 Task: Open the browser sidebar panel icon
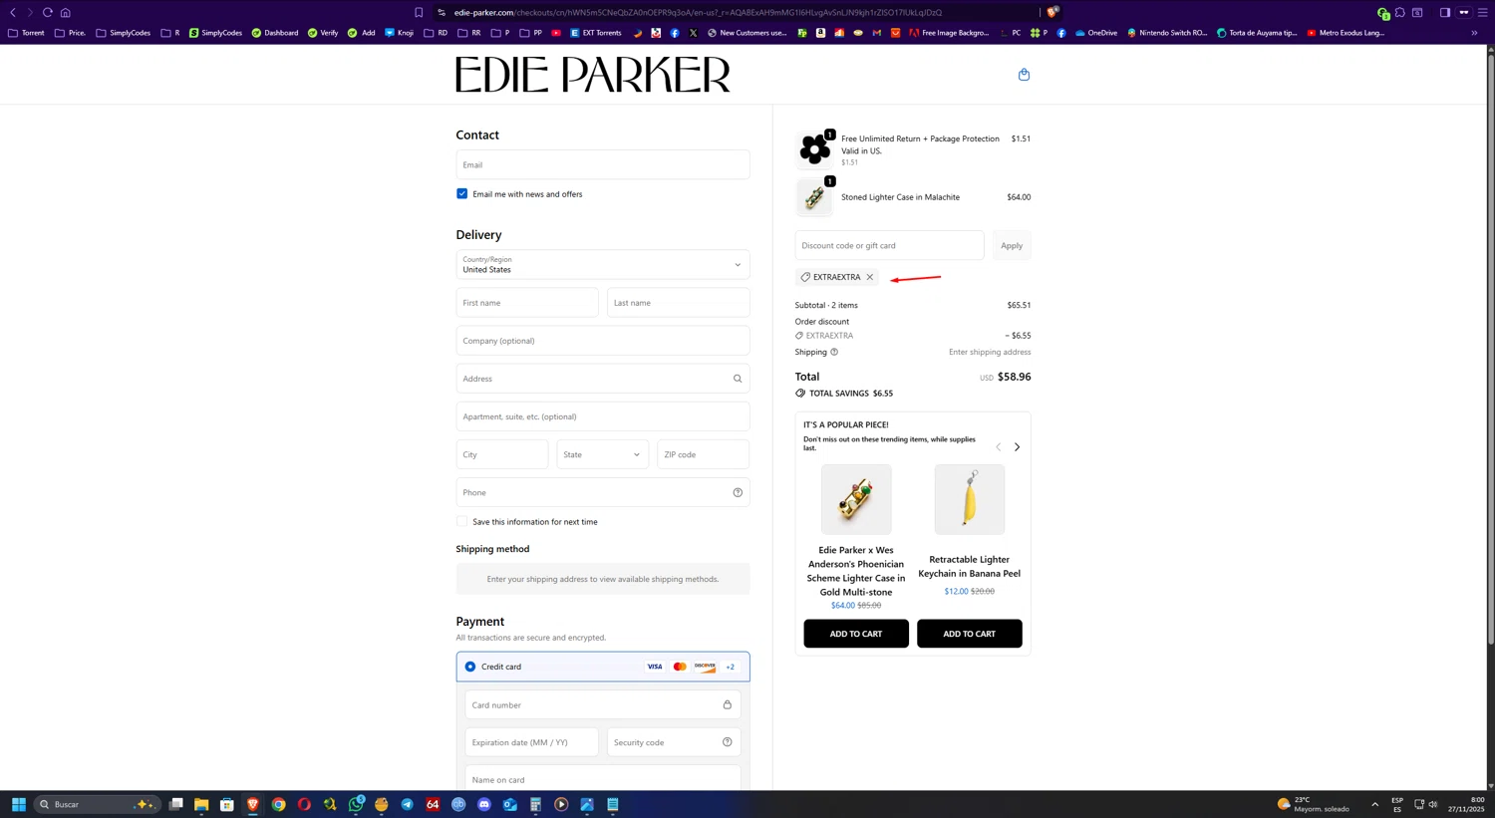(x=1444, y=12)
